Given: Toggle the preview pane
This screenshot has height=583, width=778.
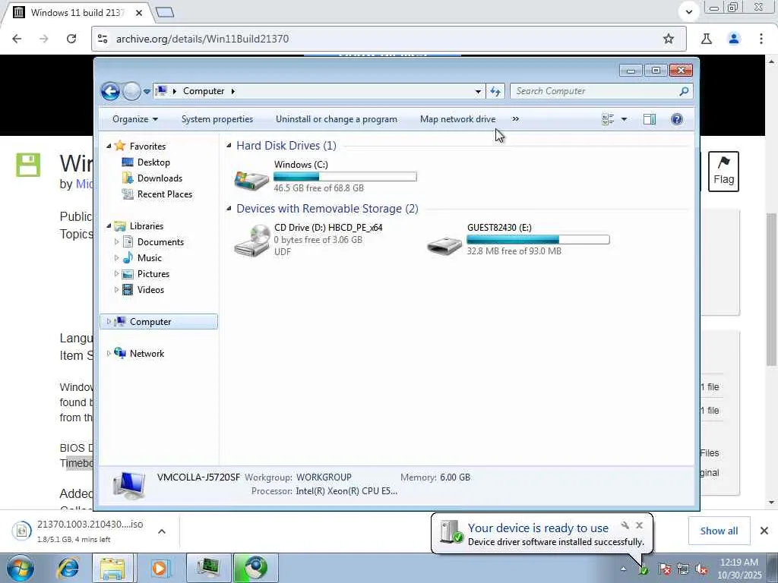Looking at the screenshot, I should 649,119.
